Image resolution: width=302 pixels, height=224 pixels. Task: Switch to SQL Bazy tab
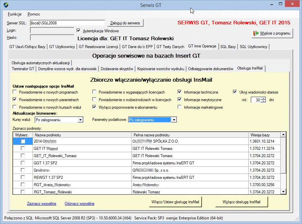click(x=228, y=46)
